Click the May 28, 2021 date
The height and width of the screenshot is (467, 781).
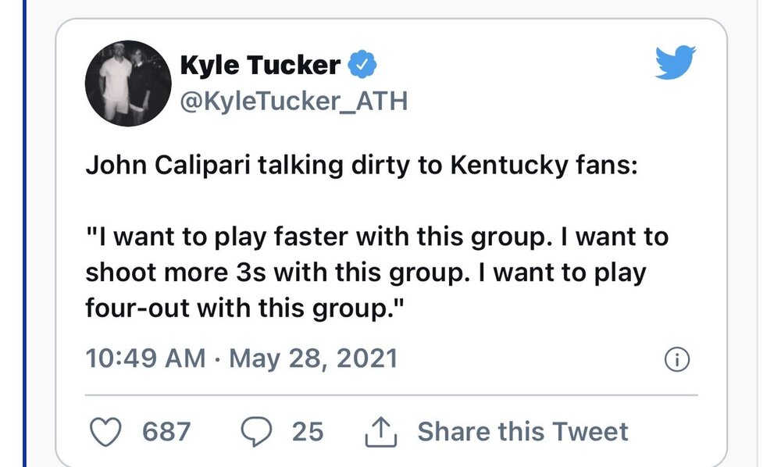pos(313,358)
